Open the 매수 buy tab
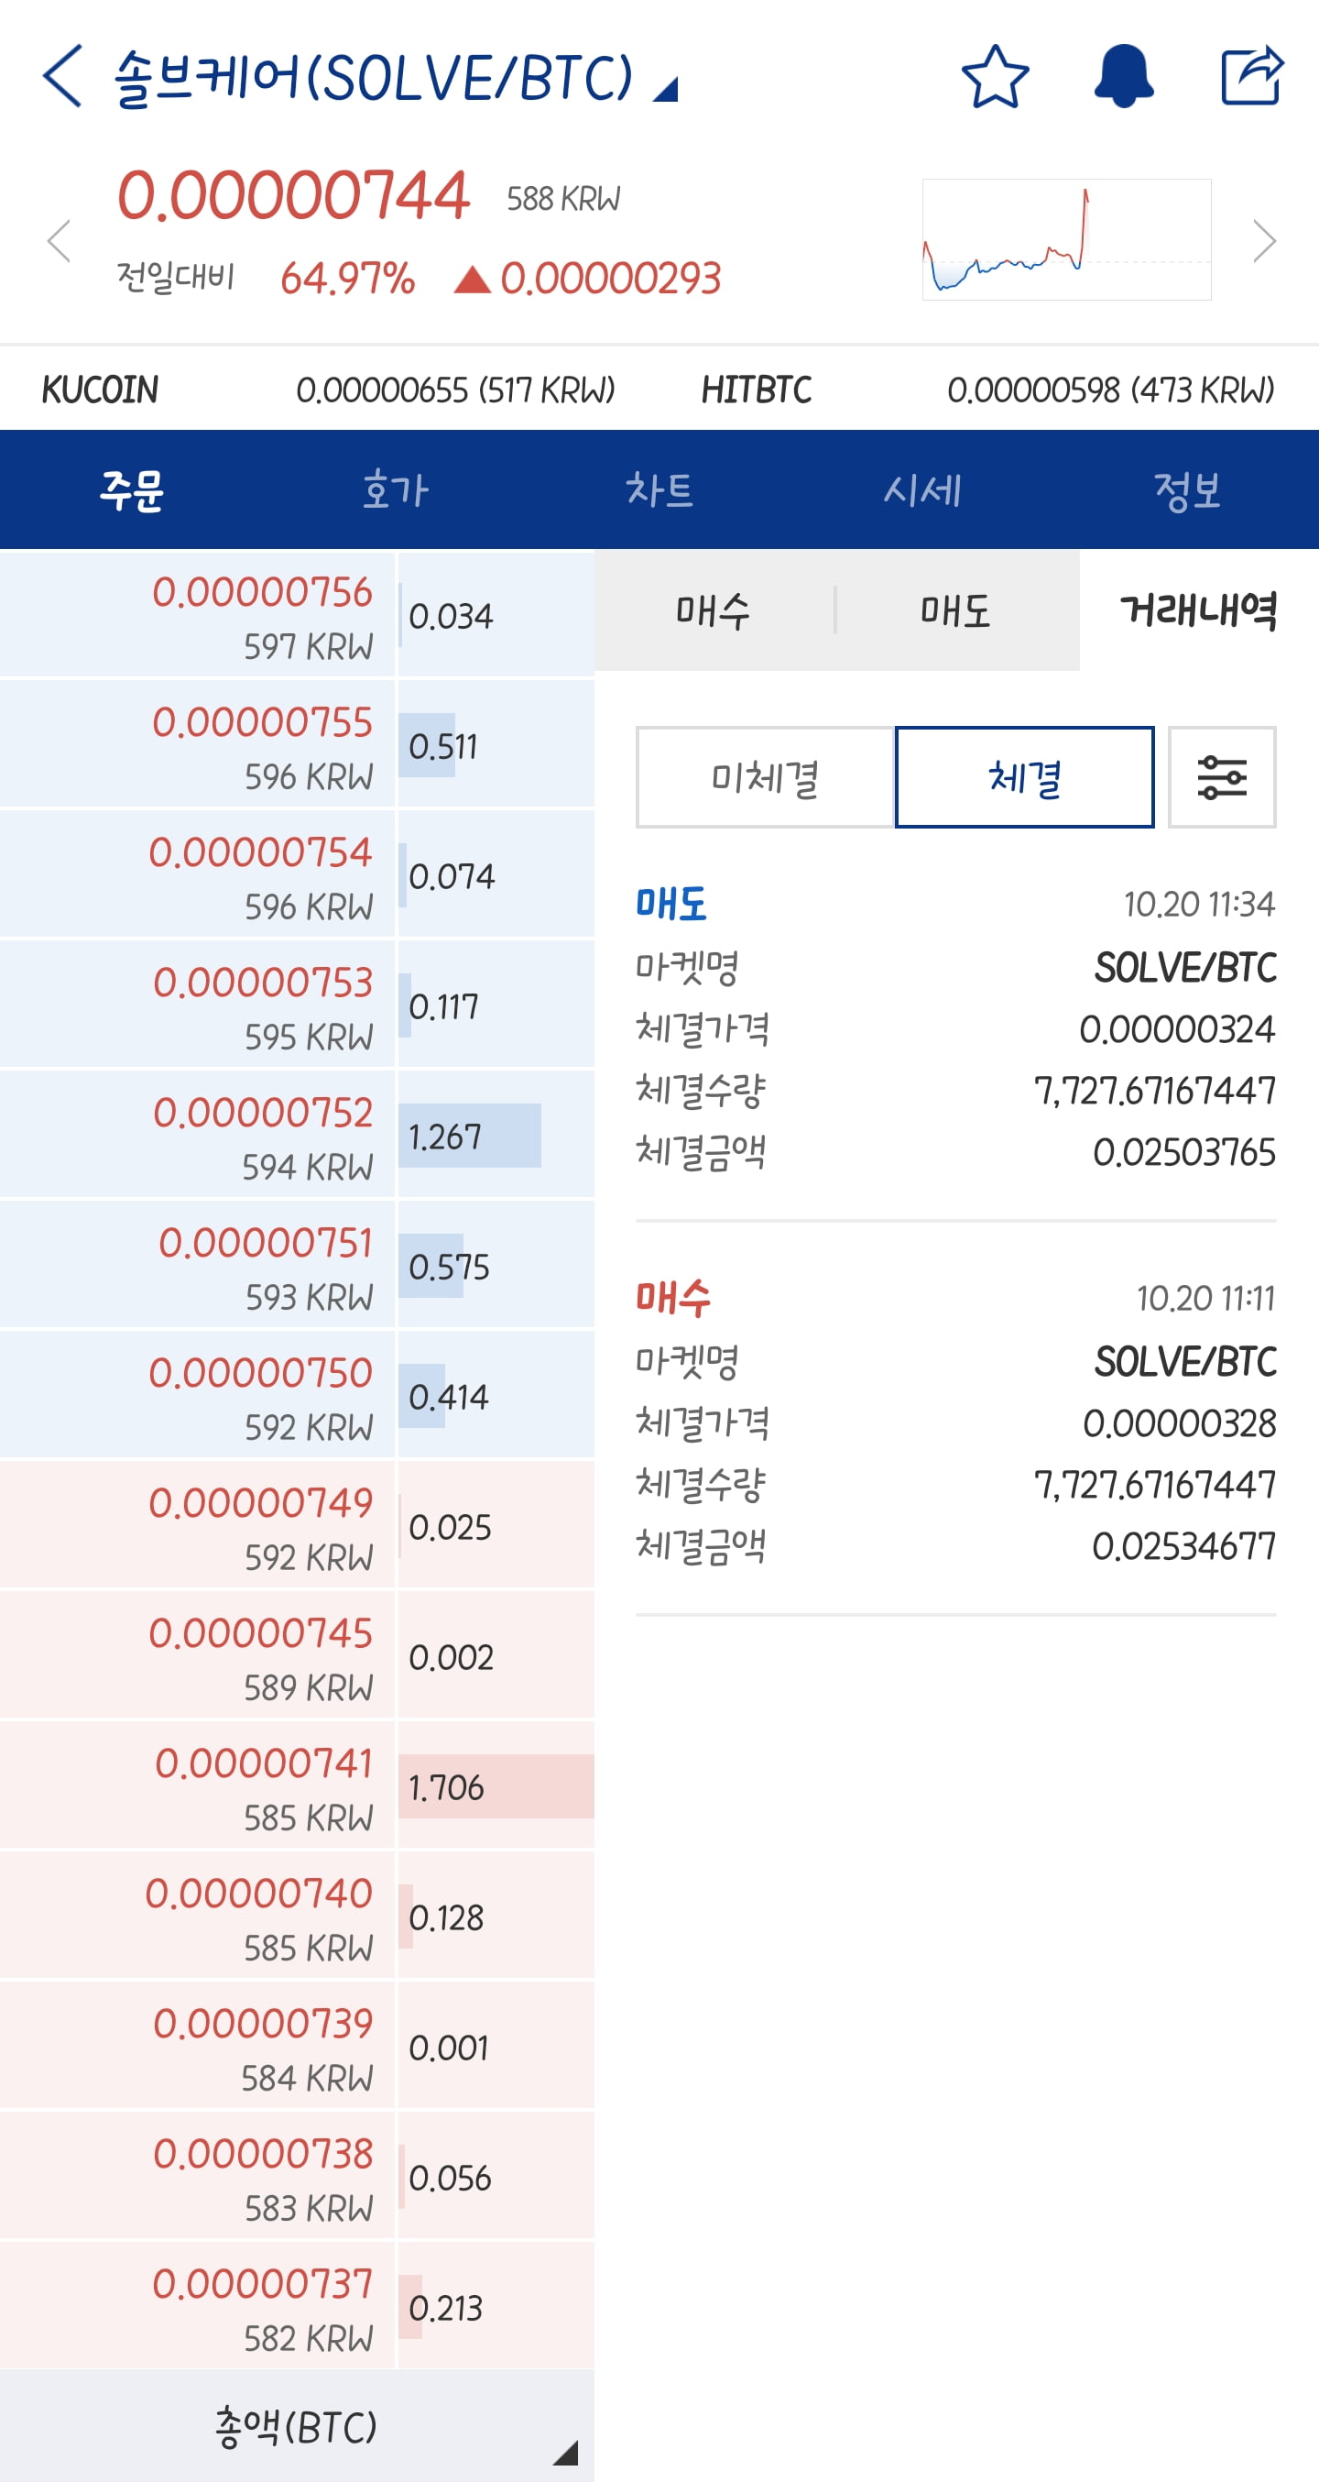1319x2482 pixels. [714, 610]
